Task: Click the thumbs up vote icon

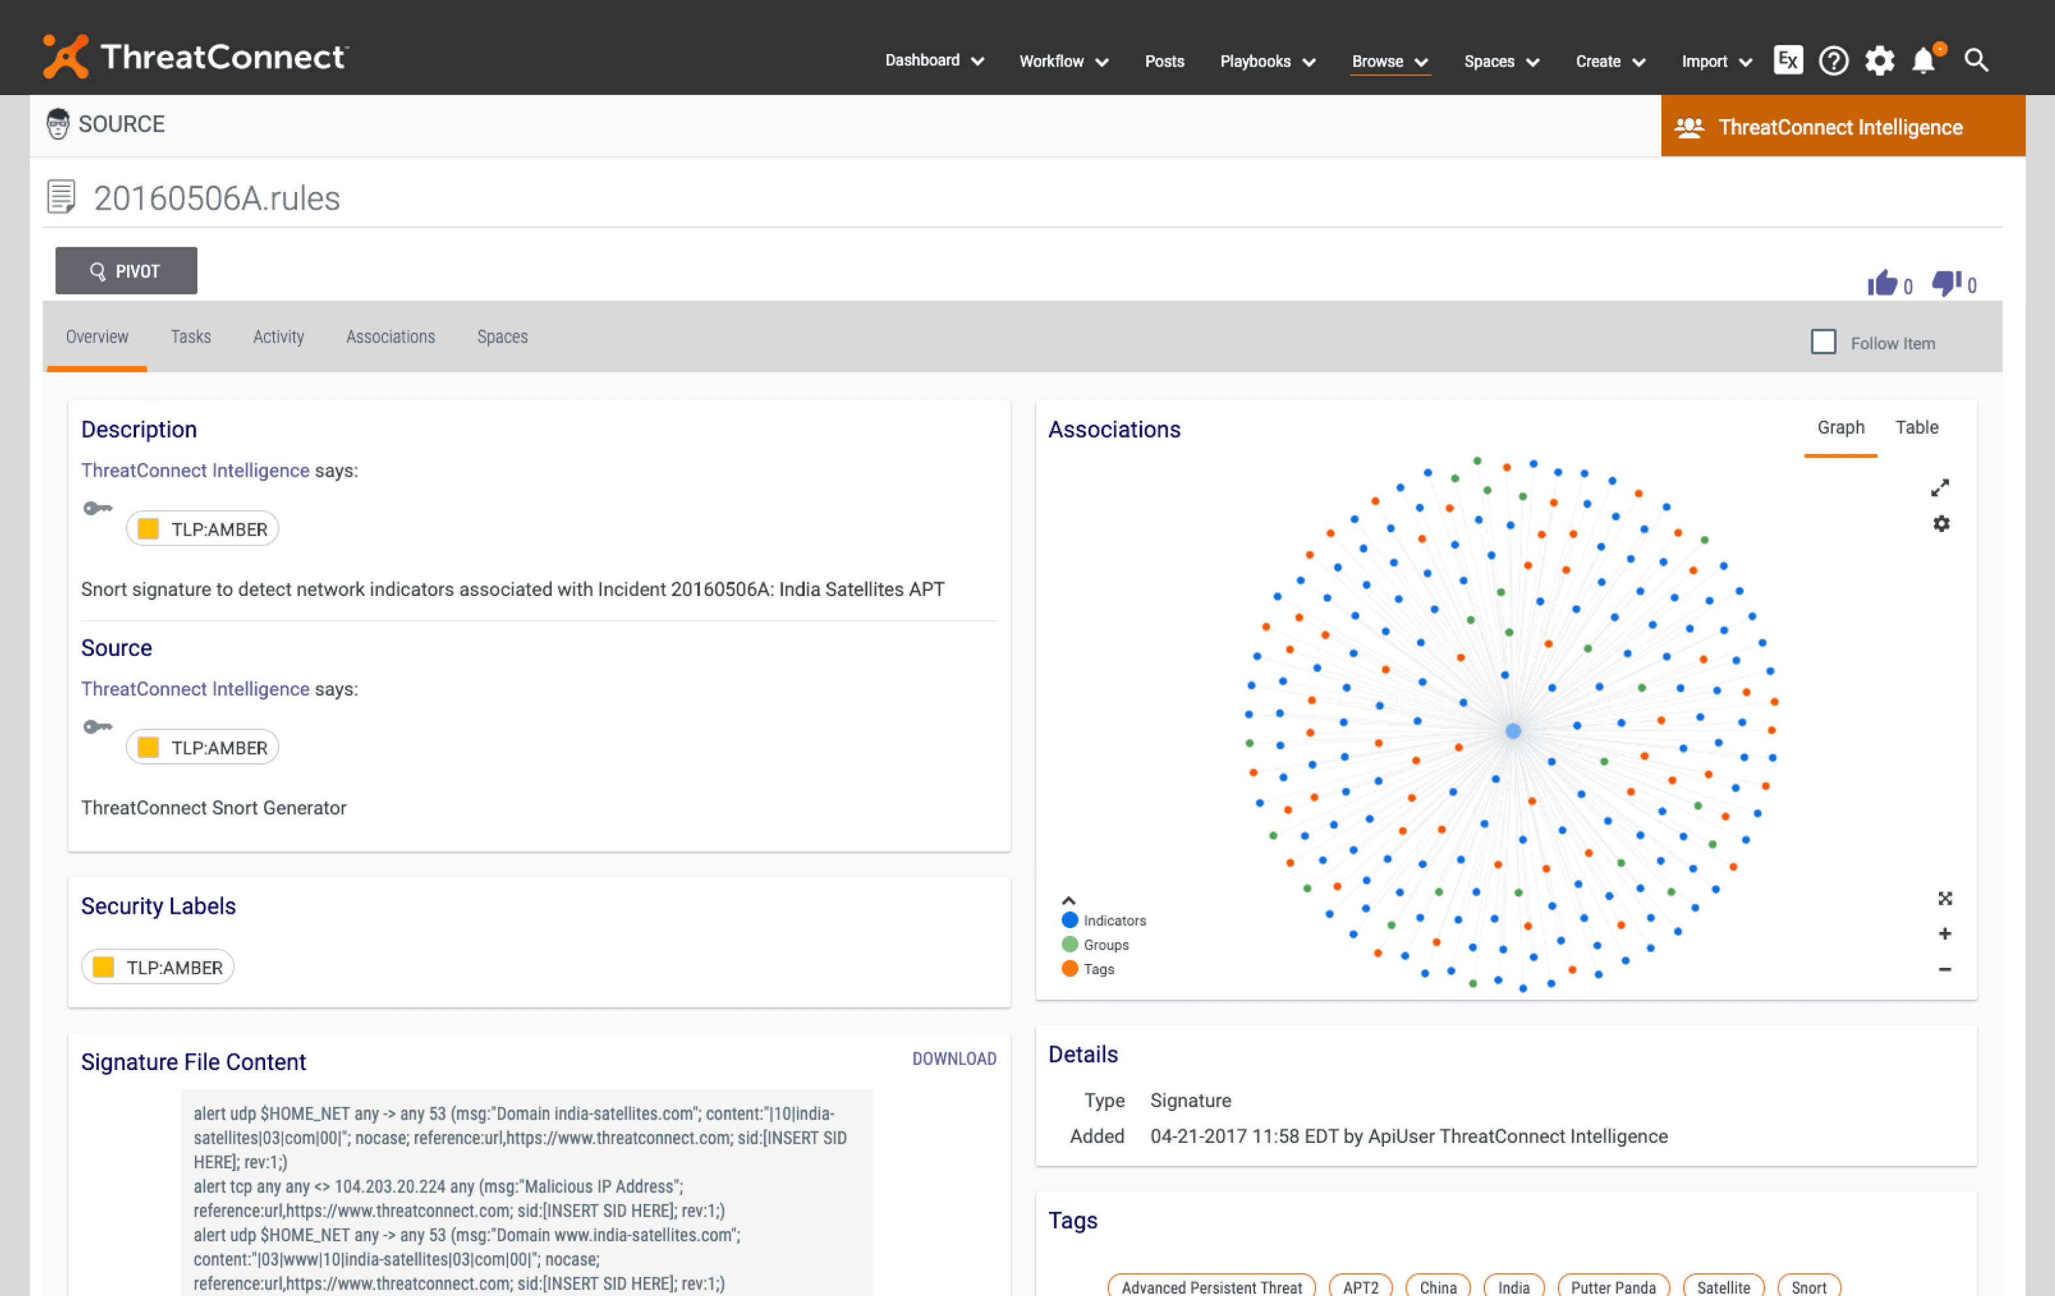Action: tap(1882, 283)
